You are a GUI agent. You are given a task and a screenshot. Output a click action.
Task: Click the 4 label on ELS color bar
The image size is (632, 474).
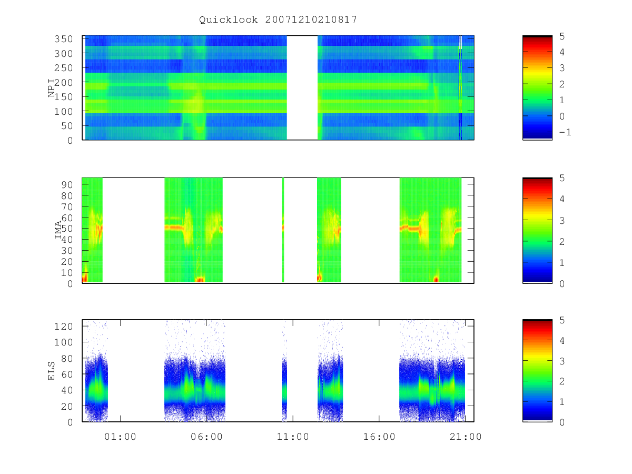(561, 341)
